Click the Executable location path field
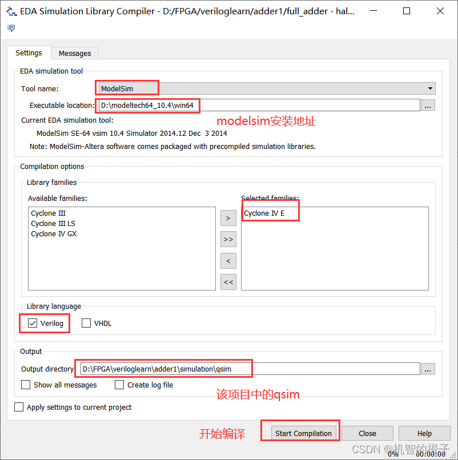 (259, 105)
